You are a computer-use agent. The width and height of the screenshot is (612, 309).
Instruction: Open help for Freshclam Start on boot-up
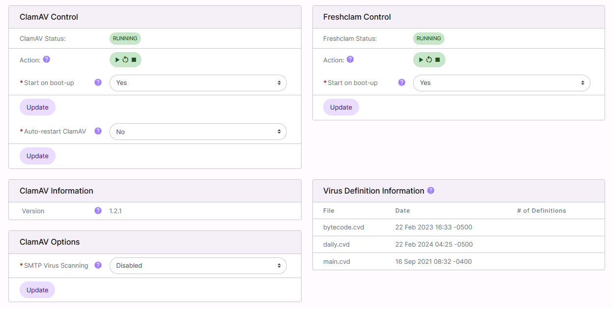[x=401, y=83]
